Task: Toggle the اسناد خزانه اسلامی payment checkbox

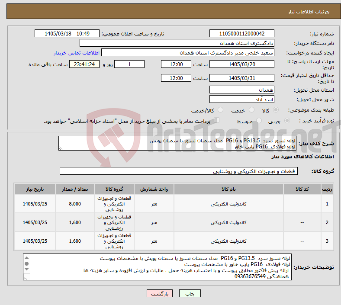Action: [217, 120]
